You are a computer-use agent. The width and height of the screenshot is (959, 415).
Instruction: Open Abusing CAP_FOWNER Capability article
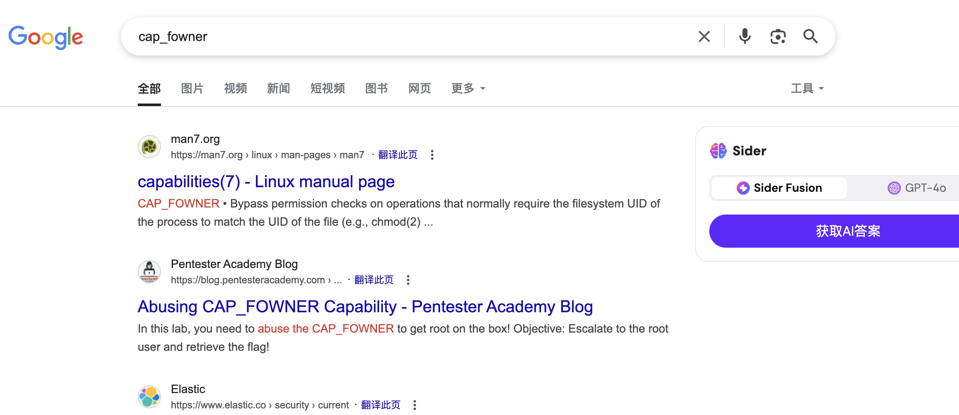(x=365, y=307)
